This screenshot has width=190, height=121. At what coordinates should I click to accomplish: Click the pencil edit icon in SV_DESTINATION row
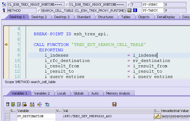pos(157,116)
